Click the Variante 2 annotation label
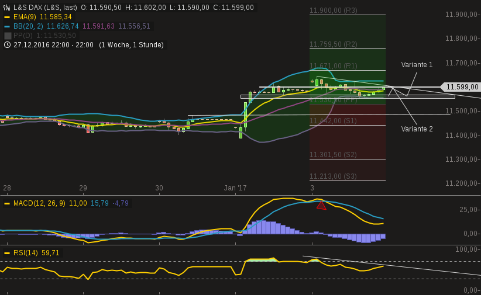The height and width of the screenshot is (295, 481). pos(417,129)
